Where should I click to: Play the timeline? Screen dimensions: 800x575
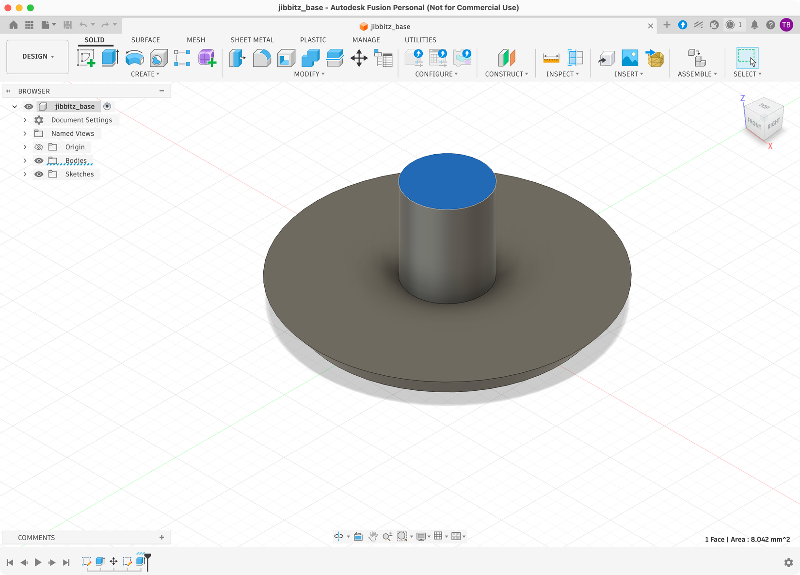tap(38, 562)
